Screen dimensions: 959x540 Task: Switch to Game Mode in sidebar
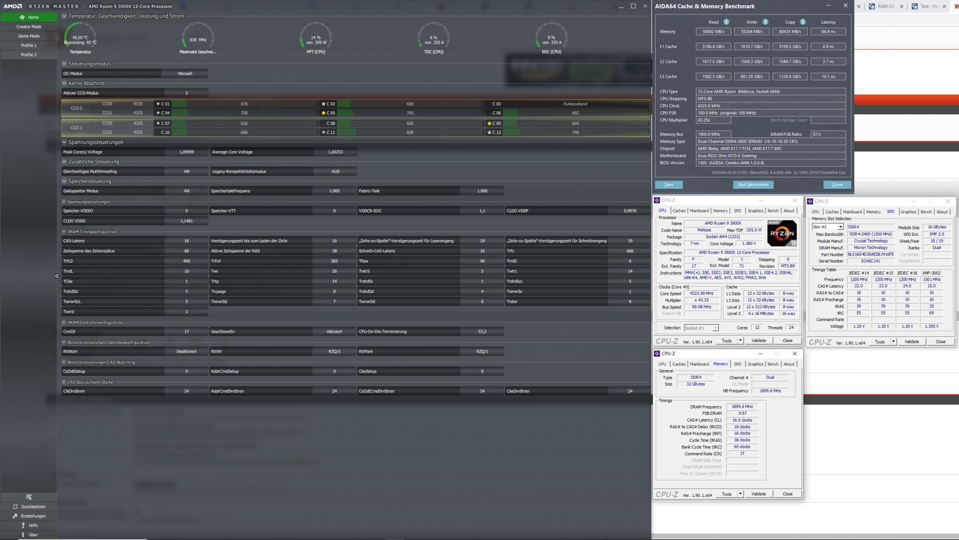pos(29,36)
